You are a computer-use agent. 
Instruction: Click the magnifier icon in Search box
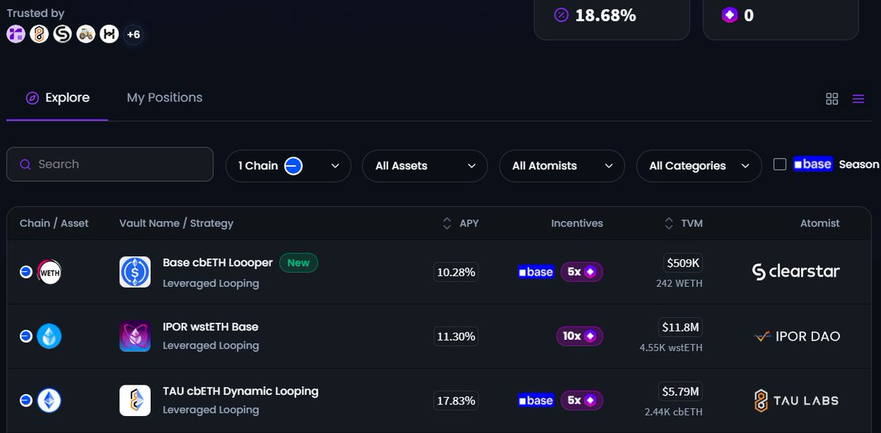pos(25,164)
